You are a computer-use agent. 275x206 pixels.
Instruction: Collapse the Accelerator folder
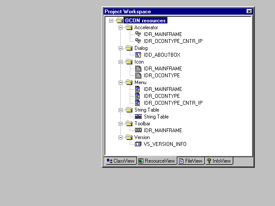pyautogui.click(x=121, y=27)
